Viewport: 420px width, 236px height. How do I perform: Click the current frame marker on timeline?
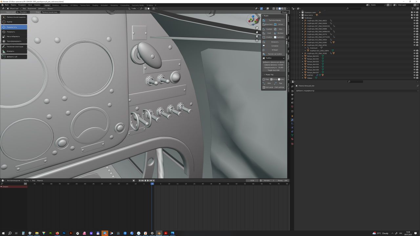pos(152,184)
